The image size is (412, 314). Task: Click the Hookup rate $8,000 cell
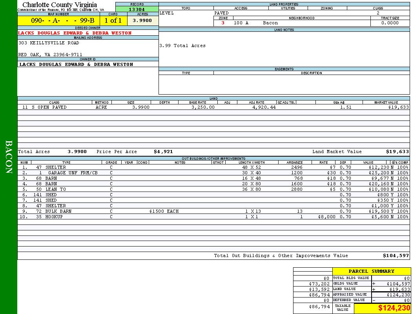point(326,217)
